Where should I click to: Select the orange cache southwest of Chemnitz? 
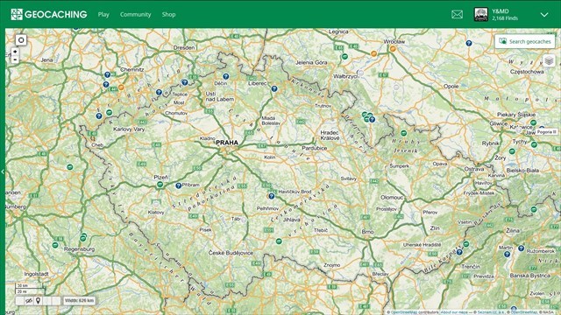[121, 87]
